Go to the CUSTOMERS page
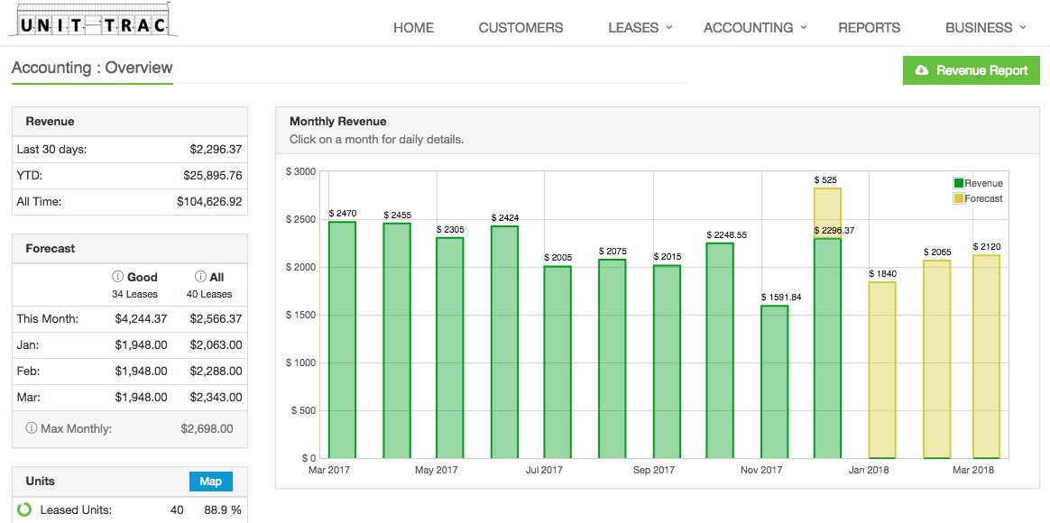This screenshot has height=523, width=1050. [520, 28]
